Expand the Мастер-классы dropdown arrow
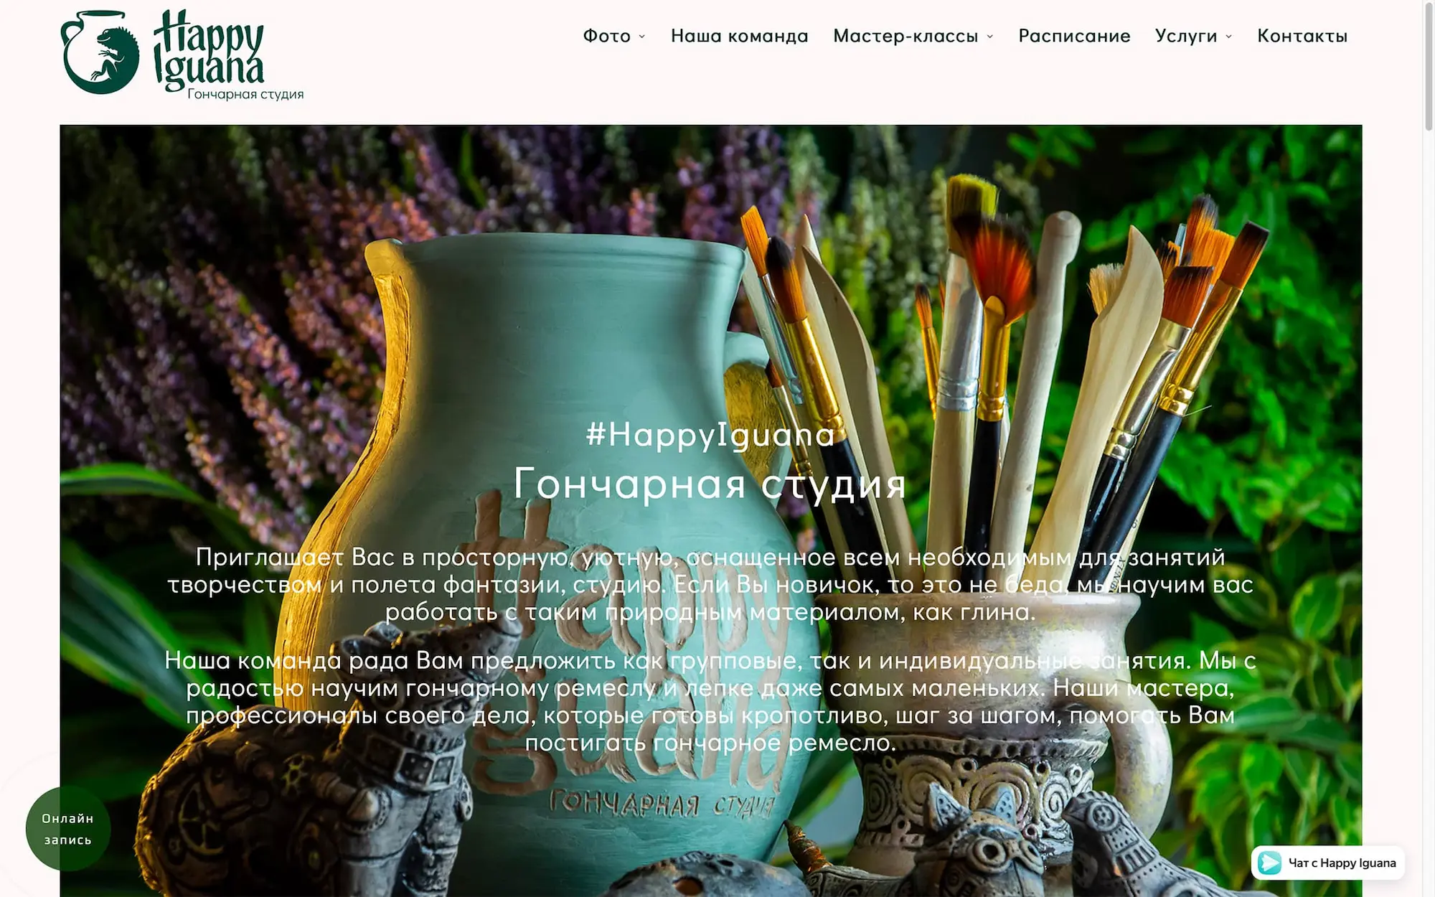The image size is (1435, 897). click(x=990, y=37)
